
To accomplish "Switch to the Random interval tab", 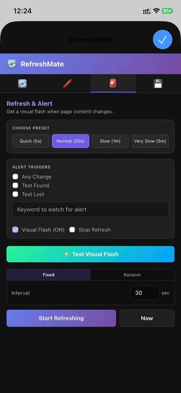I will [x=132, y=275].
